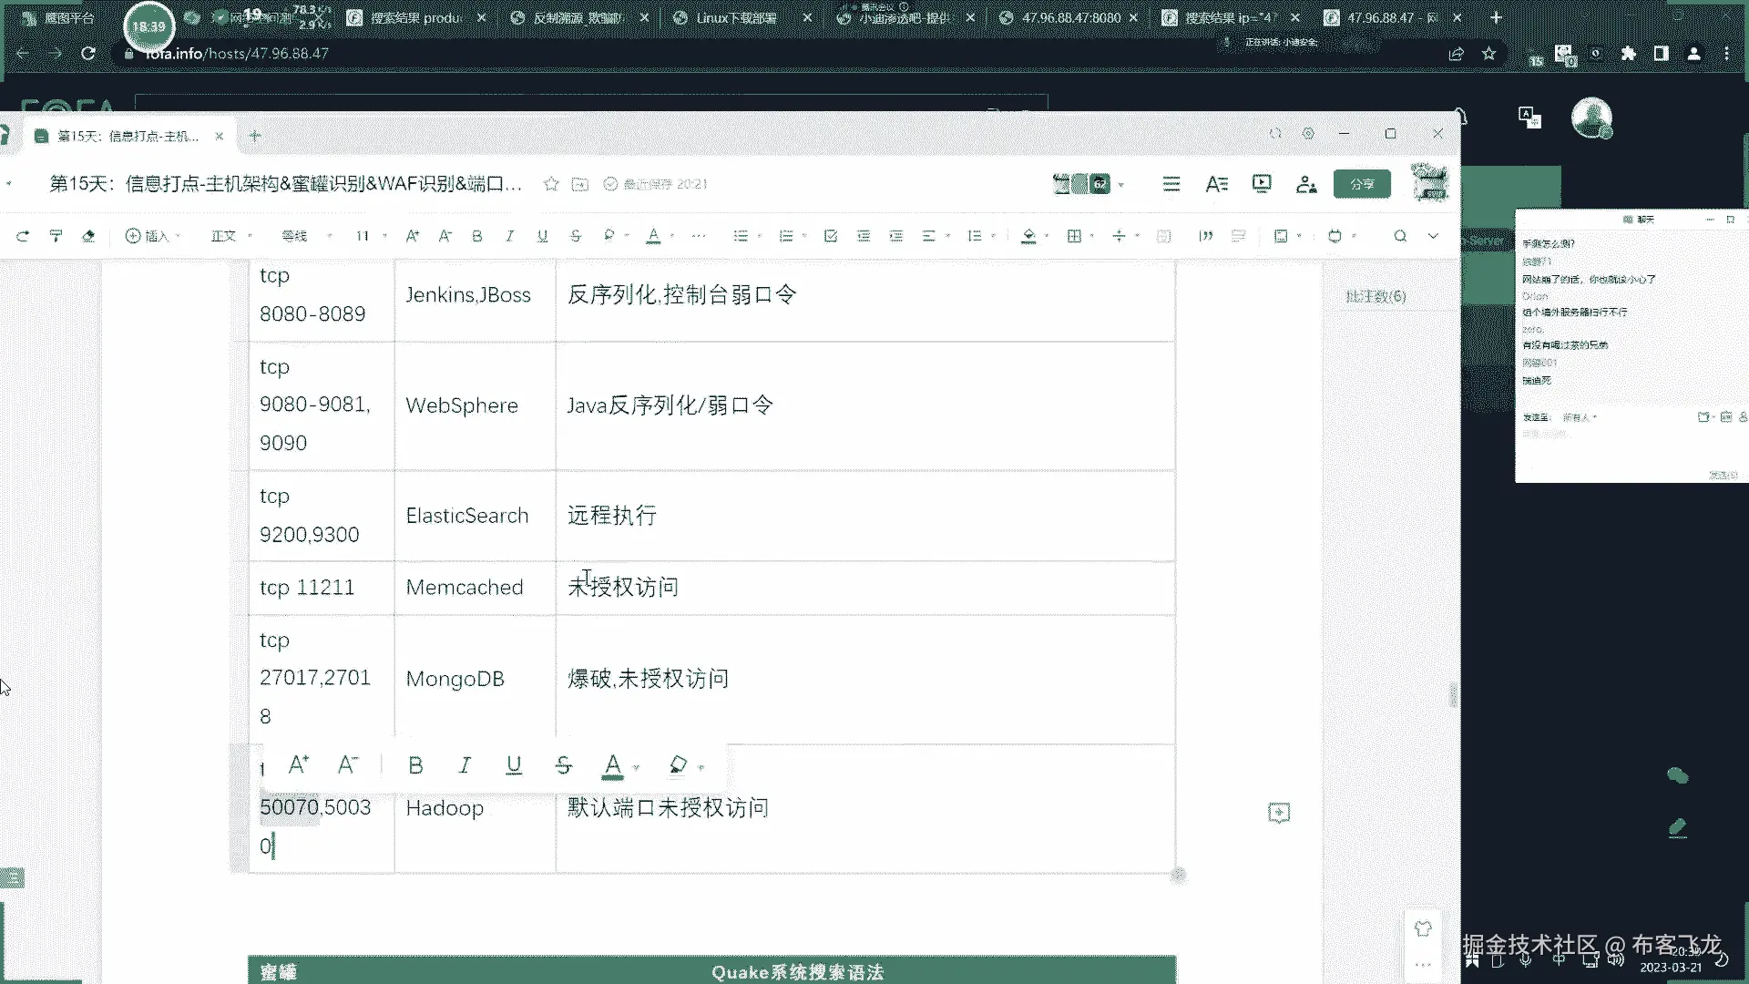Screen dimensions: 1749x984
Task: Add a comment using margin comment icon
Action: tap(1279, 812)
